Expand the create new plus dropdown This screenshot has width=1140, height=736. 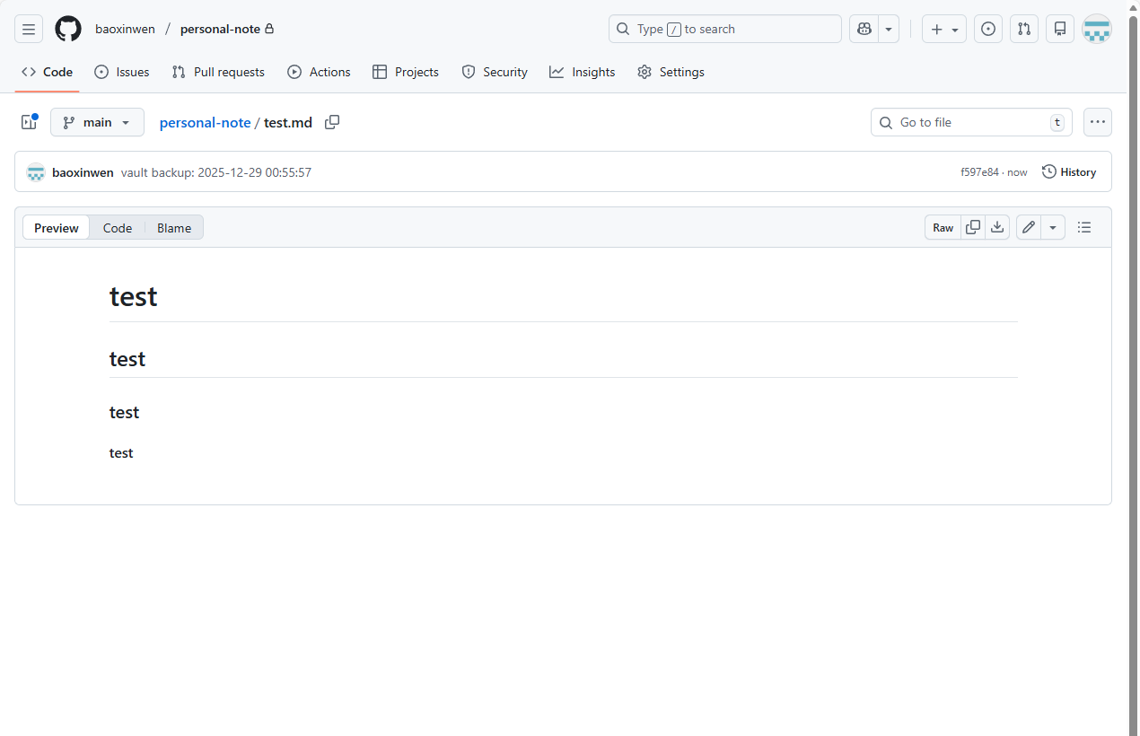pos(944,29)
